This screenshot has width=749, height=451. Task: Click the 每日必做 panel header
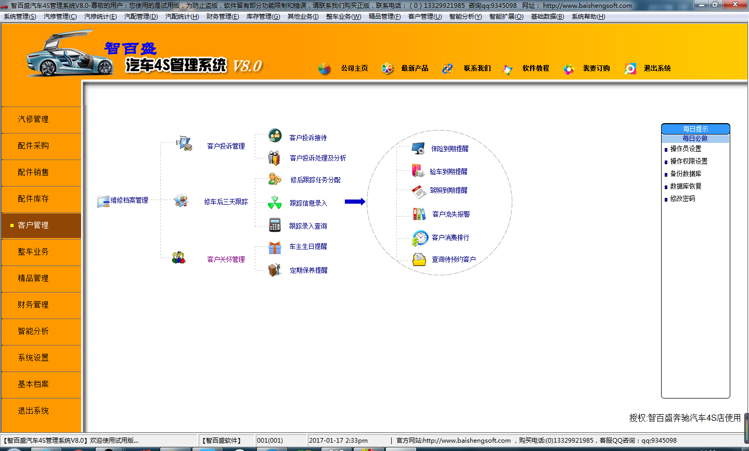point(695,139)
